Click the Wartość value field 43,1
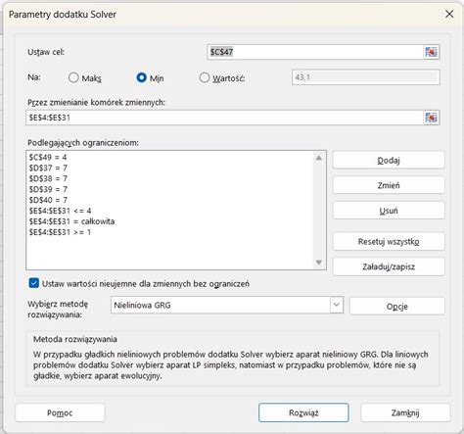464x434 pixels. (x=366, y=77)
